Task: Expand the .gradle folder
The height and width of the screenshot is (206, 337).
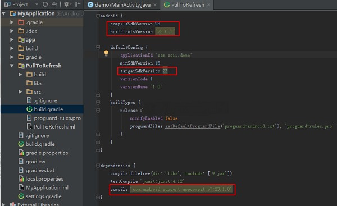Action: 12,22
